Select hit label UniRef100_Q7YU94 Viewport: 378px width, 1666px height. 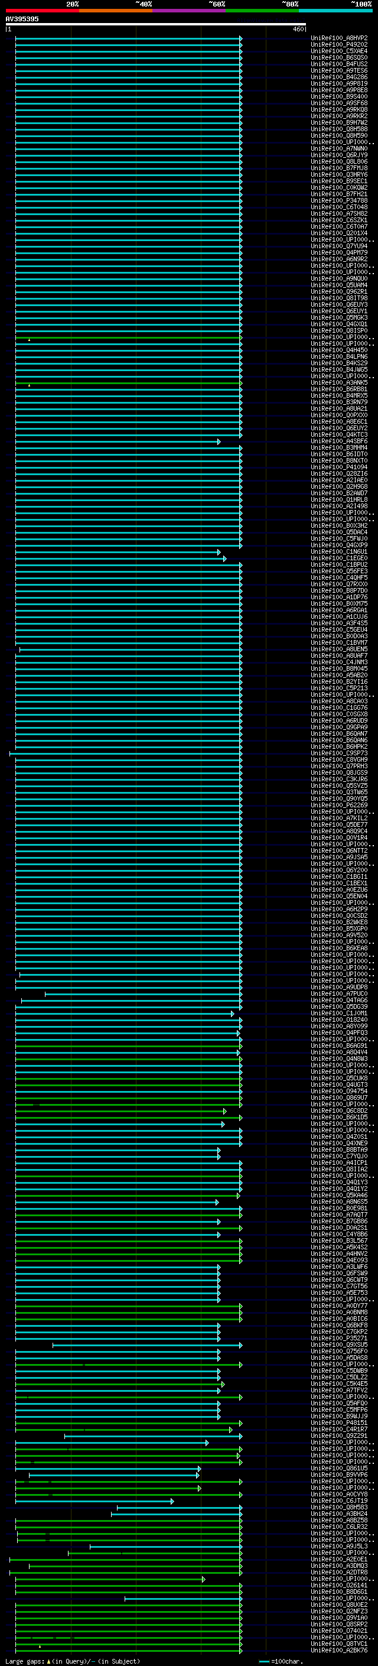click(x=339, y=246)
